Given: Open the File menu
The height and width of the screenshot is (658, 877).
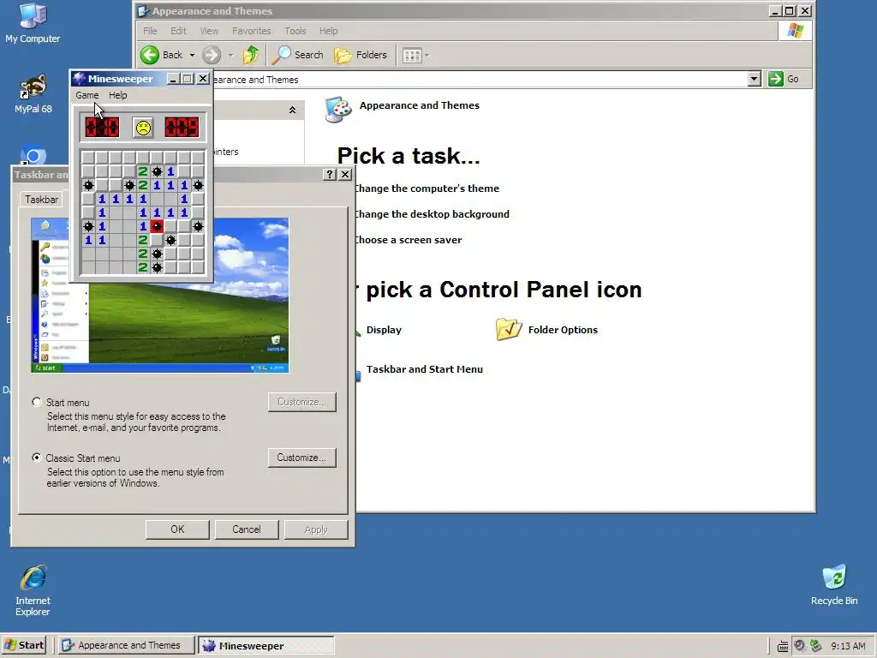Looking at the screenshot, I should [150, 31].
